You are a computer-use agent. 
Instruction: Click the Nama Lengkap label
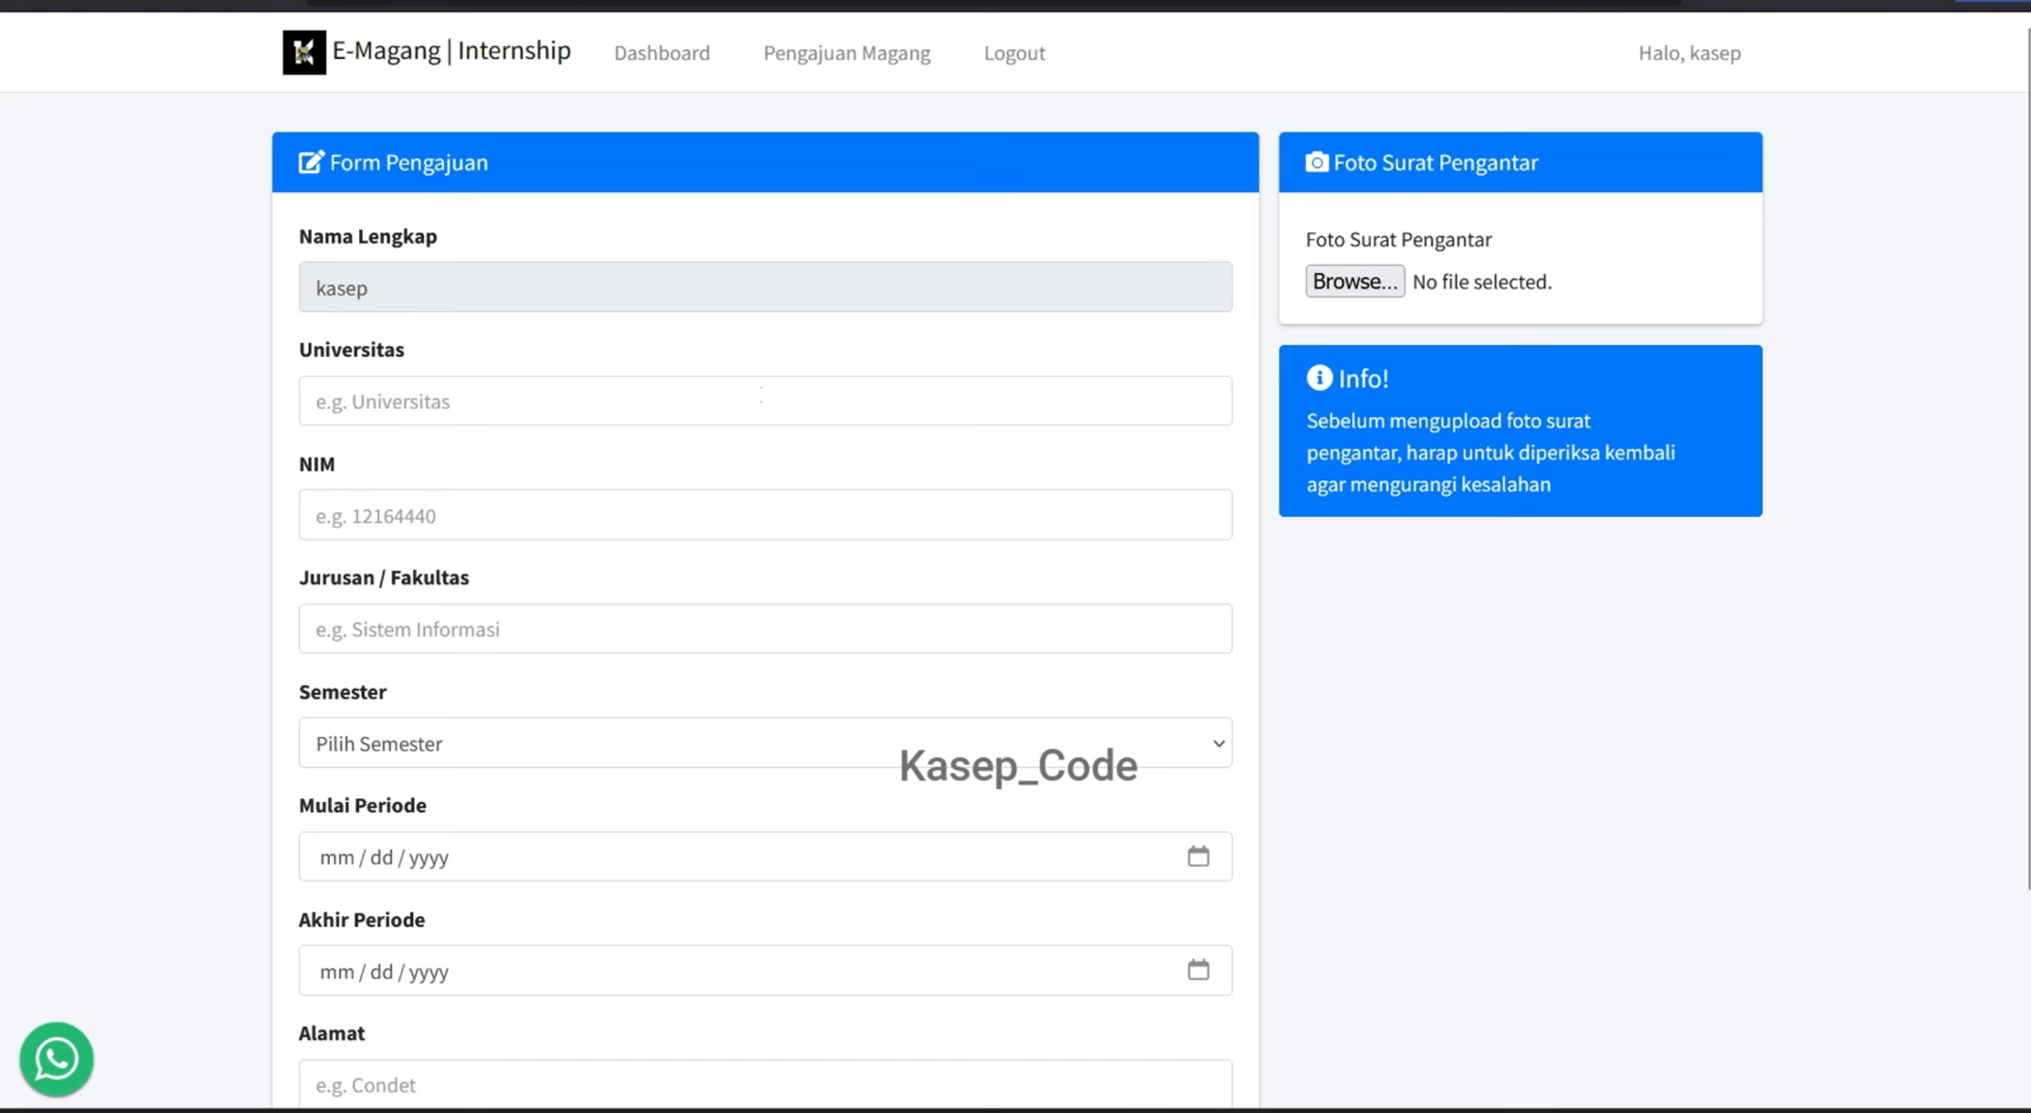tap(368, 236)
